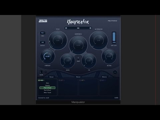The height and width of the screenshot is (120, 160).
Task: Click the Pitch knob
Action: [x=58, y=40]
